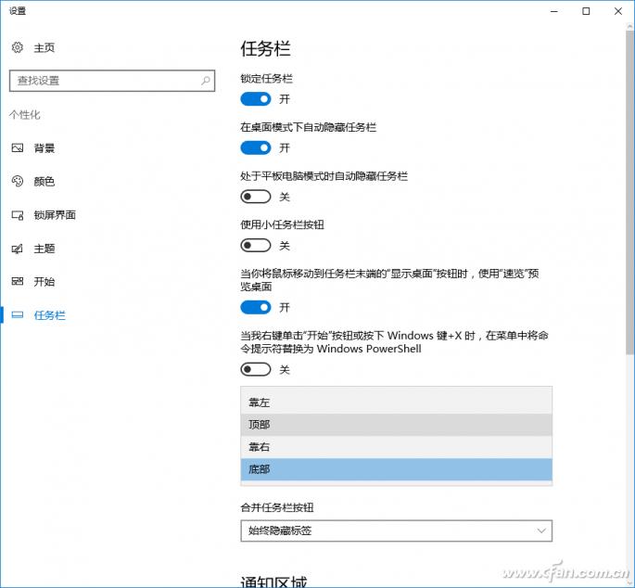Click the 任务栏 page heading

(265, 48)
